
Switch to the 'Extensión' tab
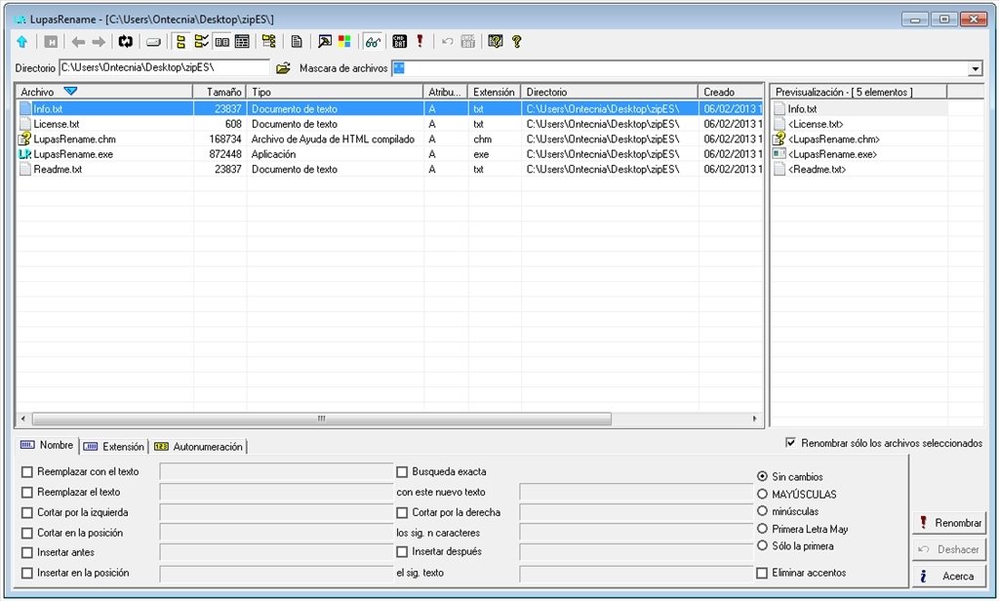pyautogui.click(x=114, y=447)
